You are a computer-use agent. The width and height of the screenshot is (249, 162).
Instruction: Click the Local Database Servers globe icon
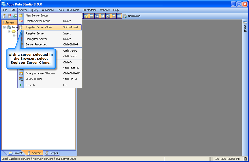coord(9,27)
